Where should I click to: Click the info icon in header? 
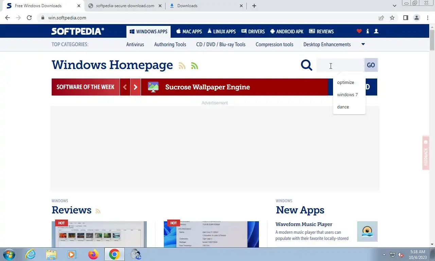[x=368, y=31]
